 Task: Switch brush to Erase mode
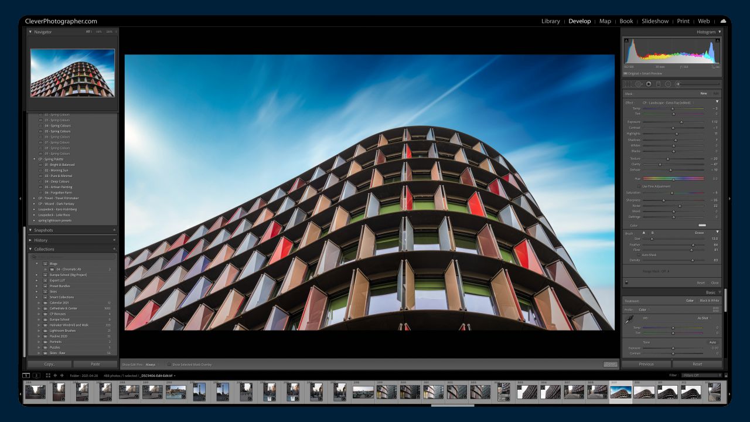pyautogui.click(x=699, y=233)
